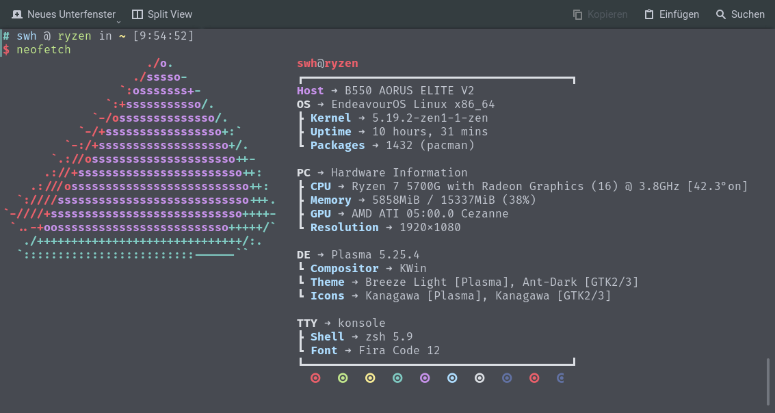Click the 'Memory' label

pyautogui.click(x=330, y=200)
